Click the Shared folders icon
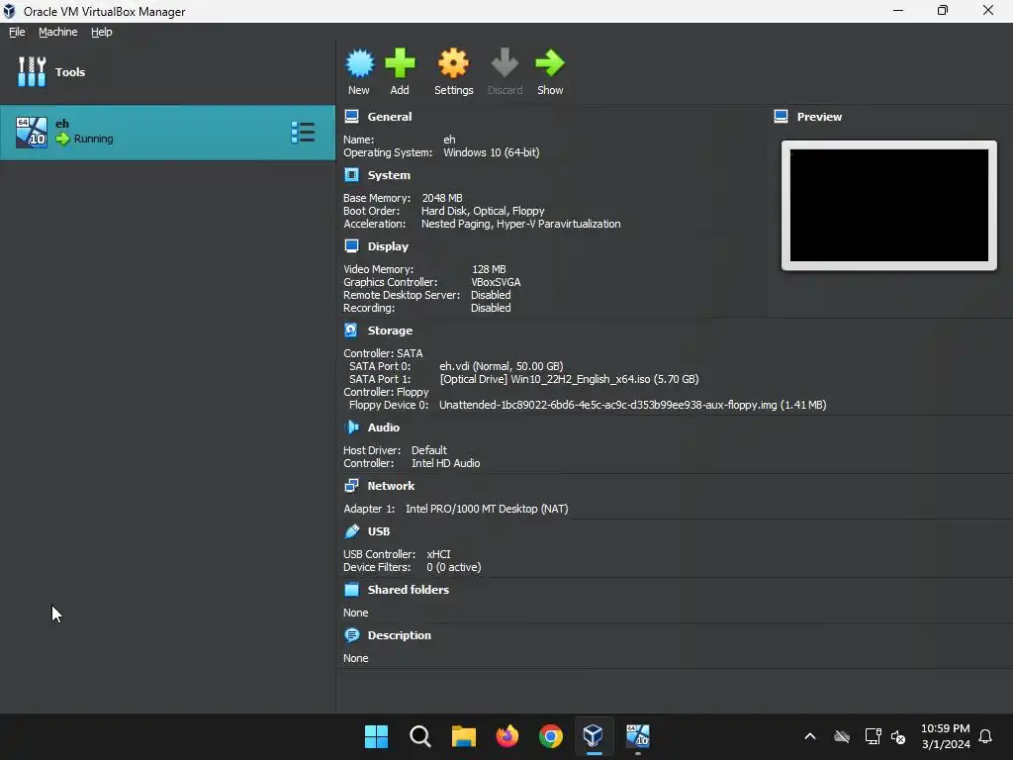This screenshot has width=1013, height=760. (351, 590)
